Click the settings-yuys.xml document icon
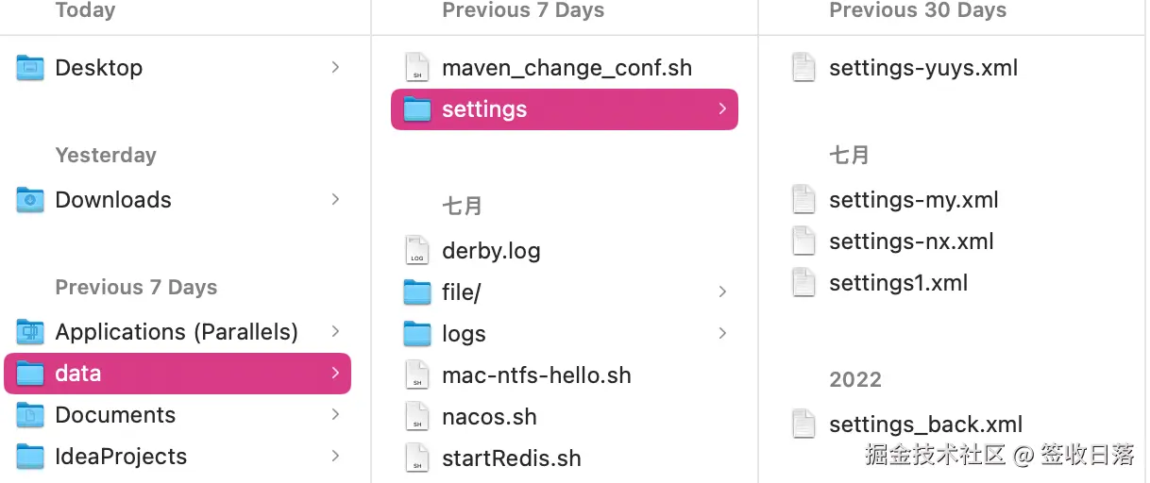Viewport: 1150px width, 483px height. pyautogui.click(x=803, y=68)
